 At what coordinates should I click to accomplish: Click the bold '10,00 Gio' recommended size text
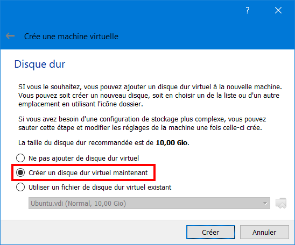pyautogui.click(x=171, y=143)
